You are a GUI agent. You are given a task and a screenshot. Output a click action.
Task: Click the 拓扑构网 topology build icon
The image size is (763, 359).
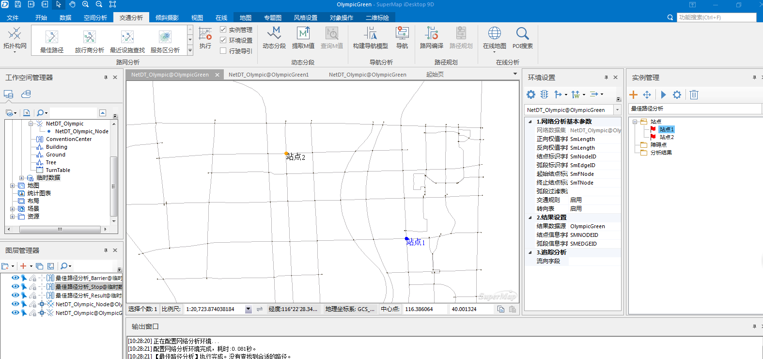pyautogui.click(x=15, y=34)
